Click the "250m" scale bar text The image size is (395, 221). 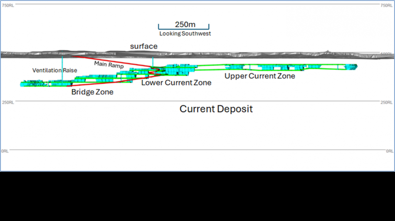pyautogui.click(x=185, y=24)
